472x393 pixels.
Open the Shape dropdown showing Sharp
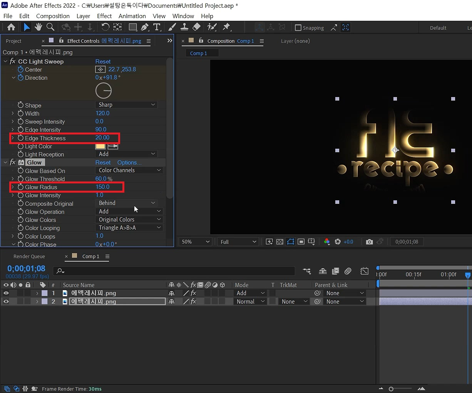[x=126, y=105]
